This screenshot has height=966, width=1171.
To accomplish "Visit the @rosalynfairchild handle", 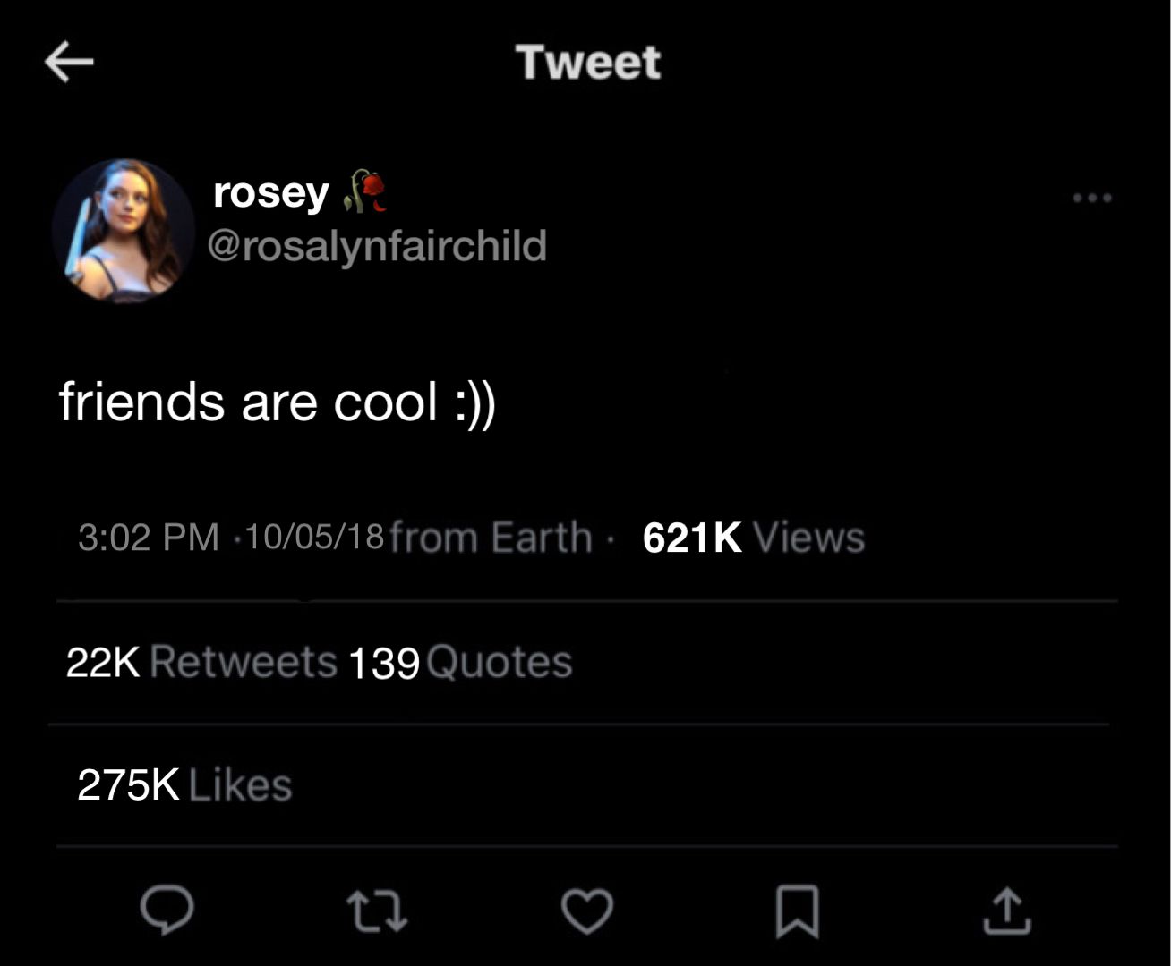I will click(x=377, y=245).
